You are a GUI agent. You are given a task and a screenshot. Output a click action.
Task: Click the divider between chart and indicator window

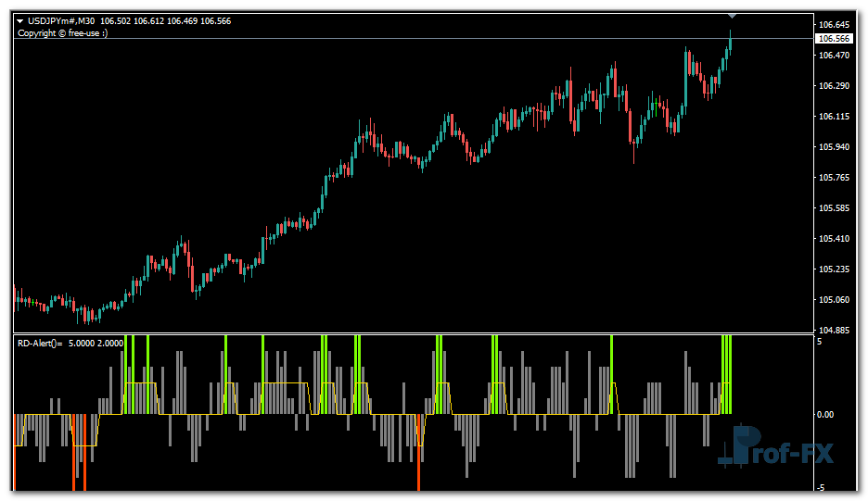408,333
